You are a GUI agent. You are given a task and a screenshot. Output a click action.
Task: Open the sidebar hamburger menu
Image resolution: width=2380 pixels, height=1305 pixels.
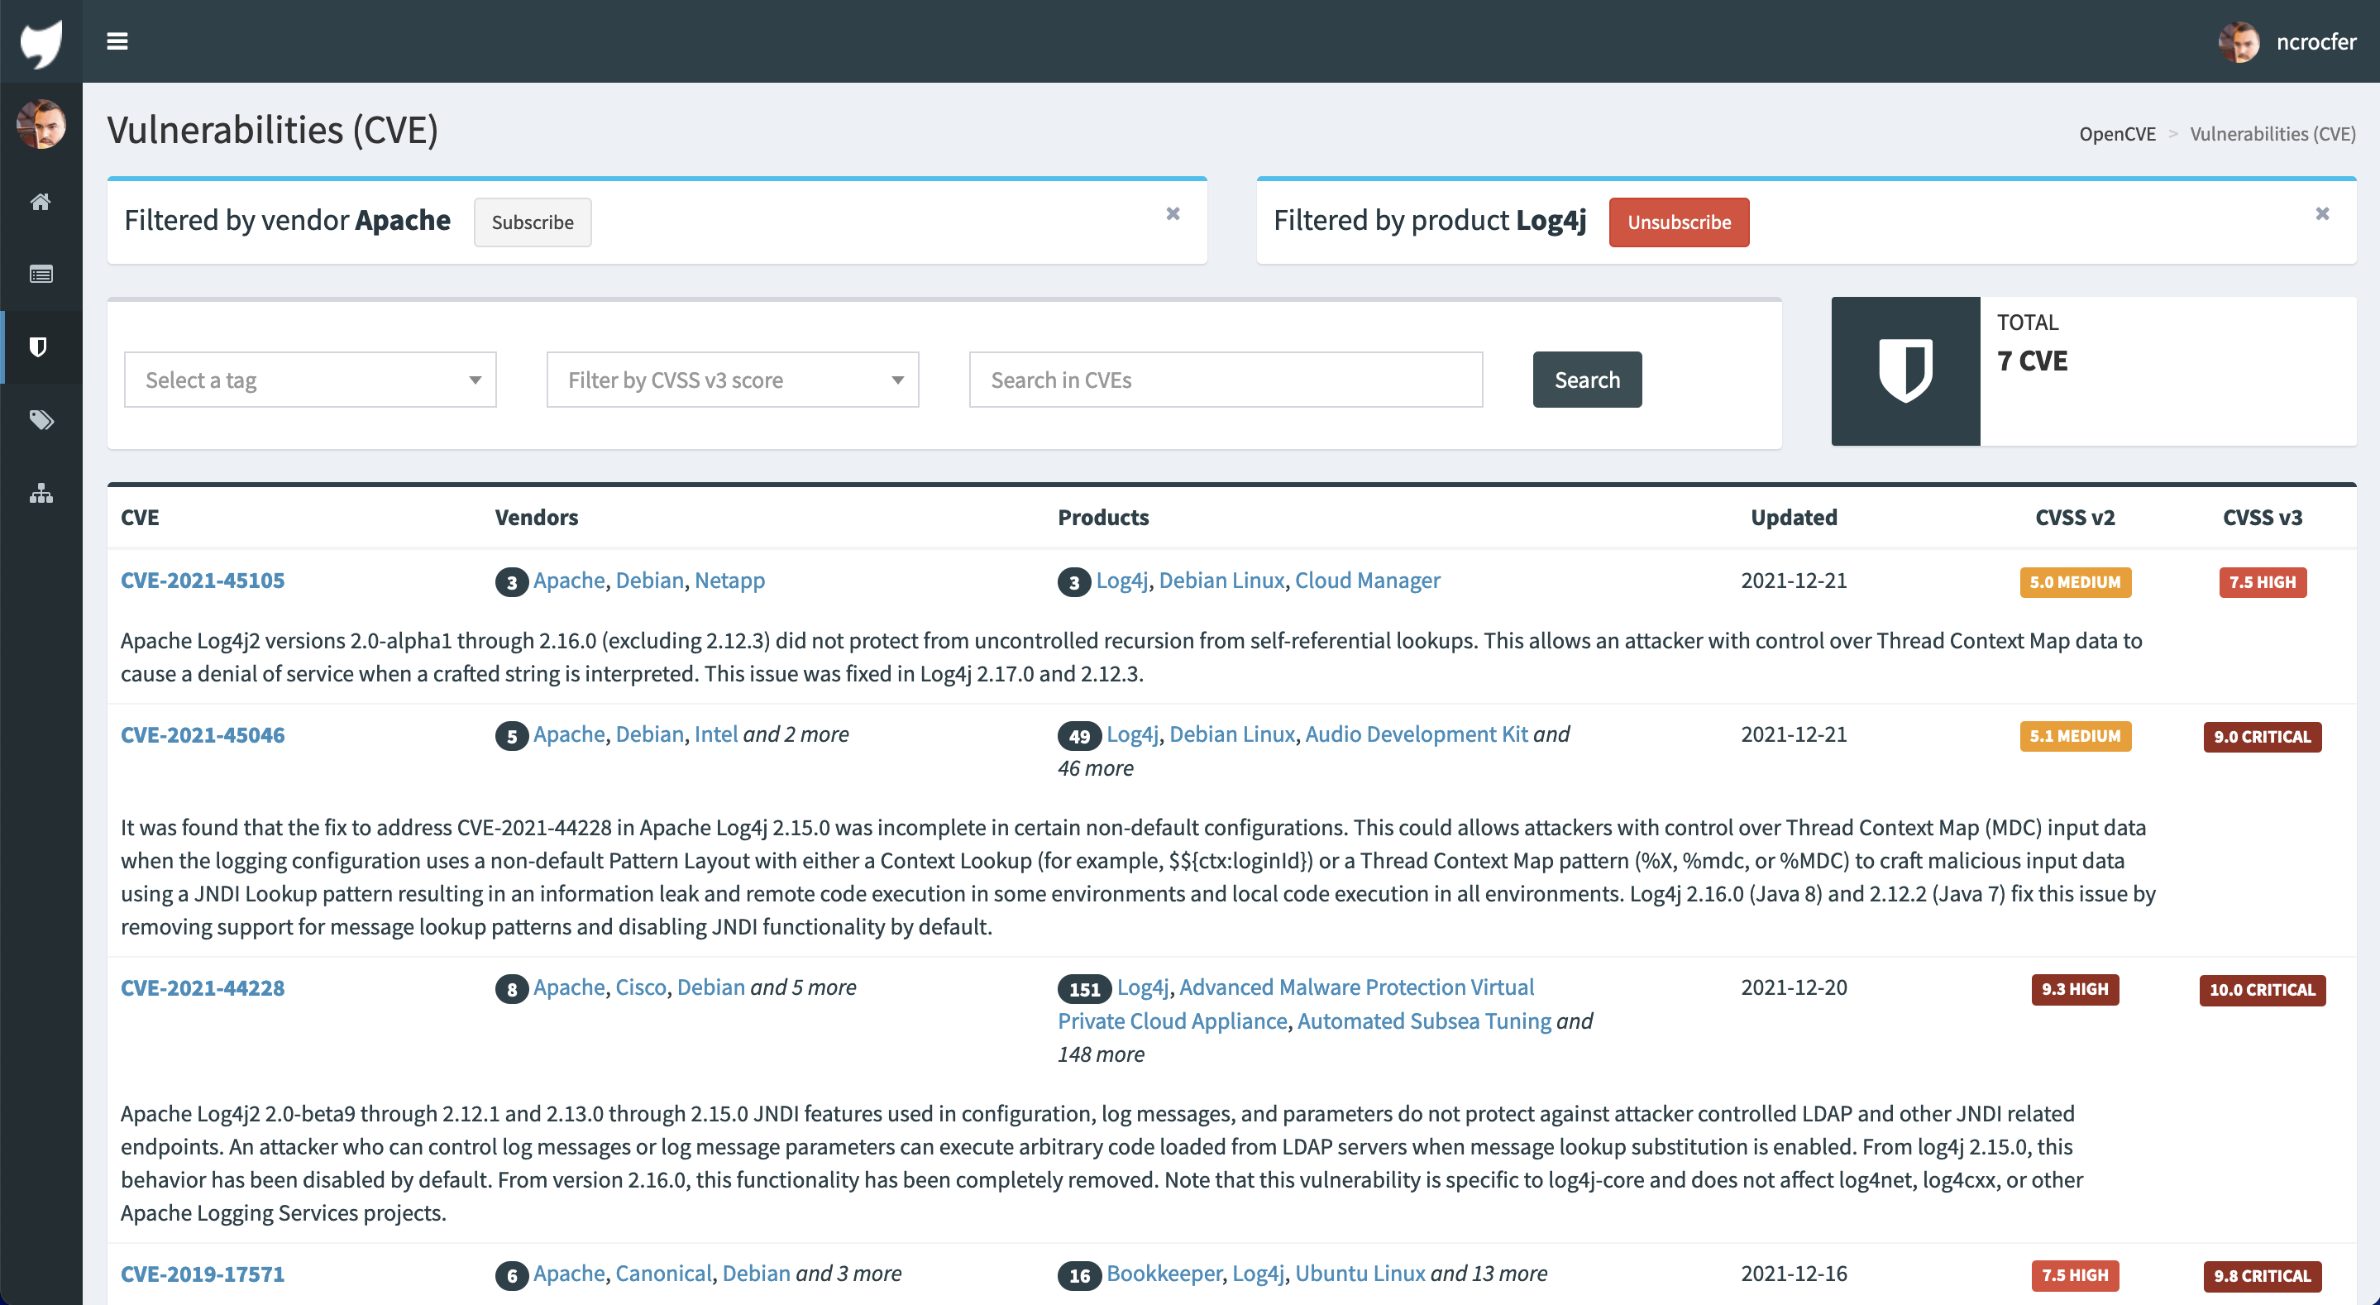[118, 41]
